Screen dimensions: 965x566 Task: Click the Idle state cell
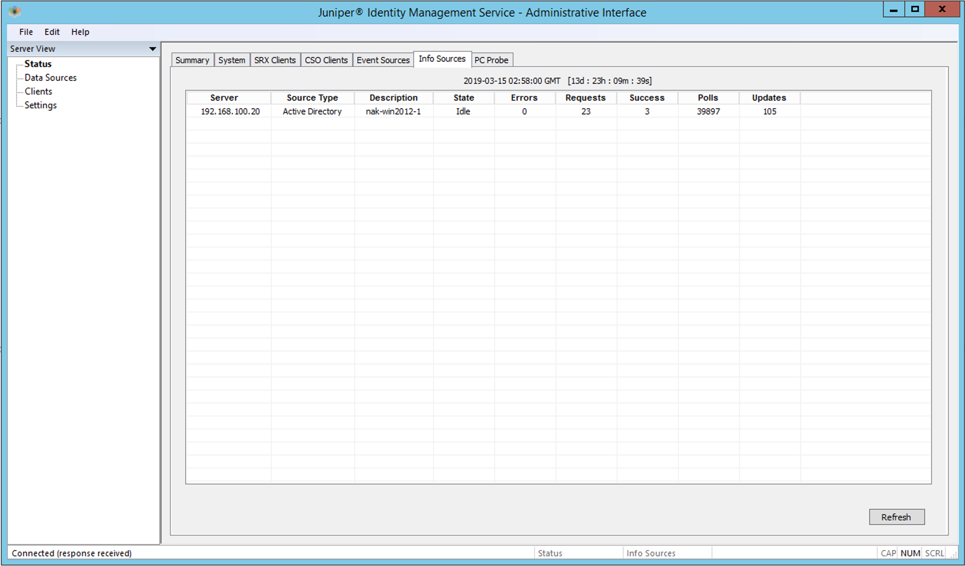463,111
